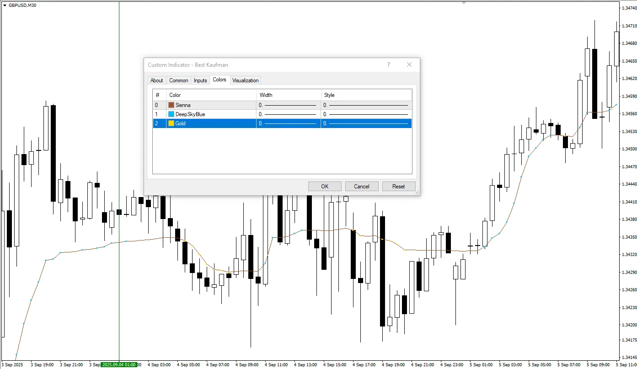Click the DeepSkyBlue color swatch
The image size is (637, 369).
click(x=171, y=114)
